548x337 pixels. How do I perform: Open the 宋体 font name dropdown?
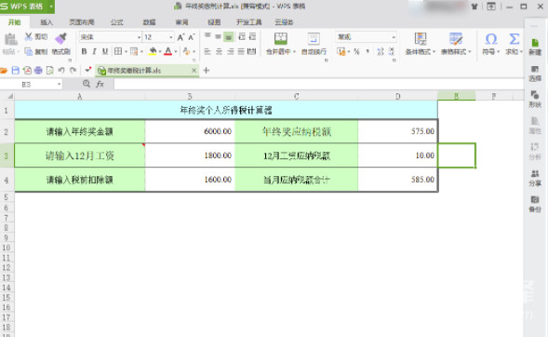140,37
